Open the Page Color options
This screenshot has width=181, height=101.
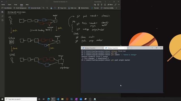point(62,8)
